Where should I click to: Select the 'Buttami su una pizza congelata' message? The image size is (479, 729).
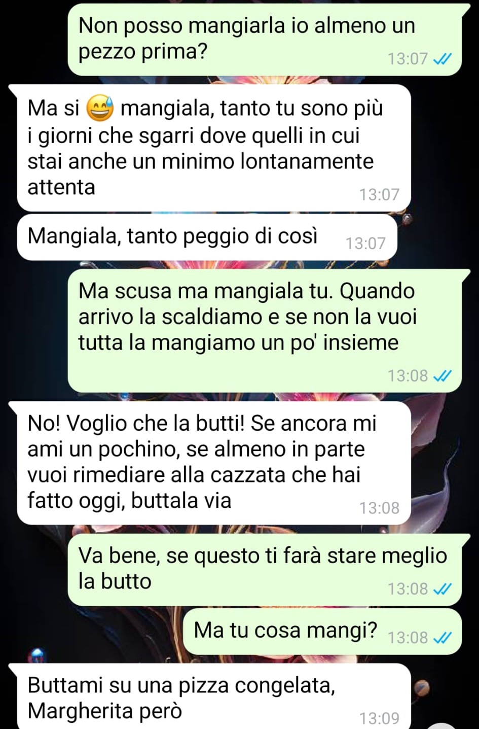[x=214, y=696]
